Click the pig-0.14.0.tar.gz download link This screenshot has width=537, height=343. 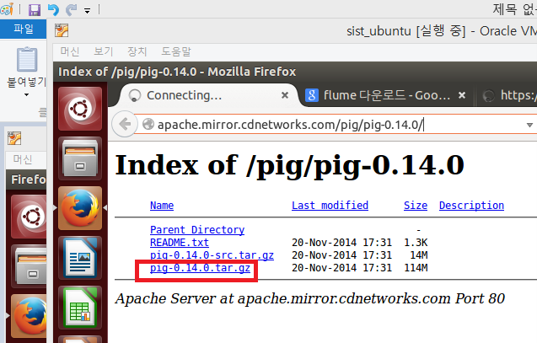pos(200,268)
